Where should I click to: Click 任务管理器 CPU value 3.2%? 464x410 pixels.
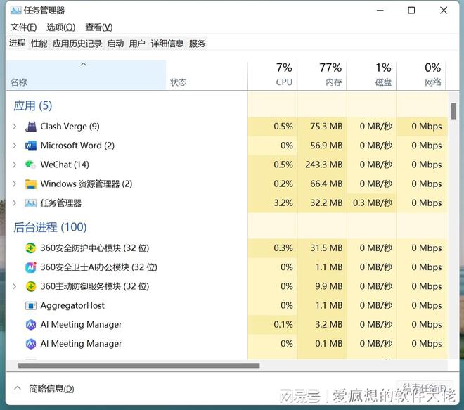(x=283, y=203)
